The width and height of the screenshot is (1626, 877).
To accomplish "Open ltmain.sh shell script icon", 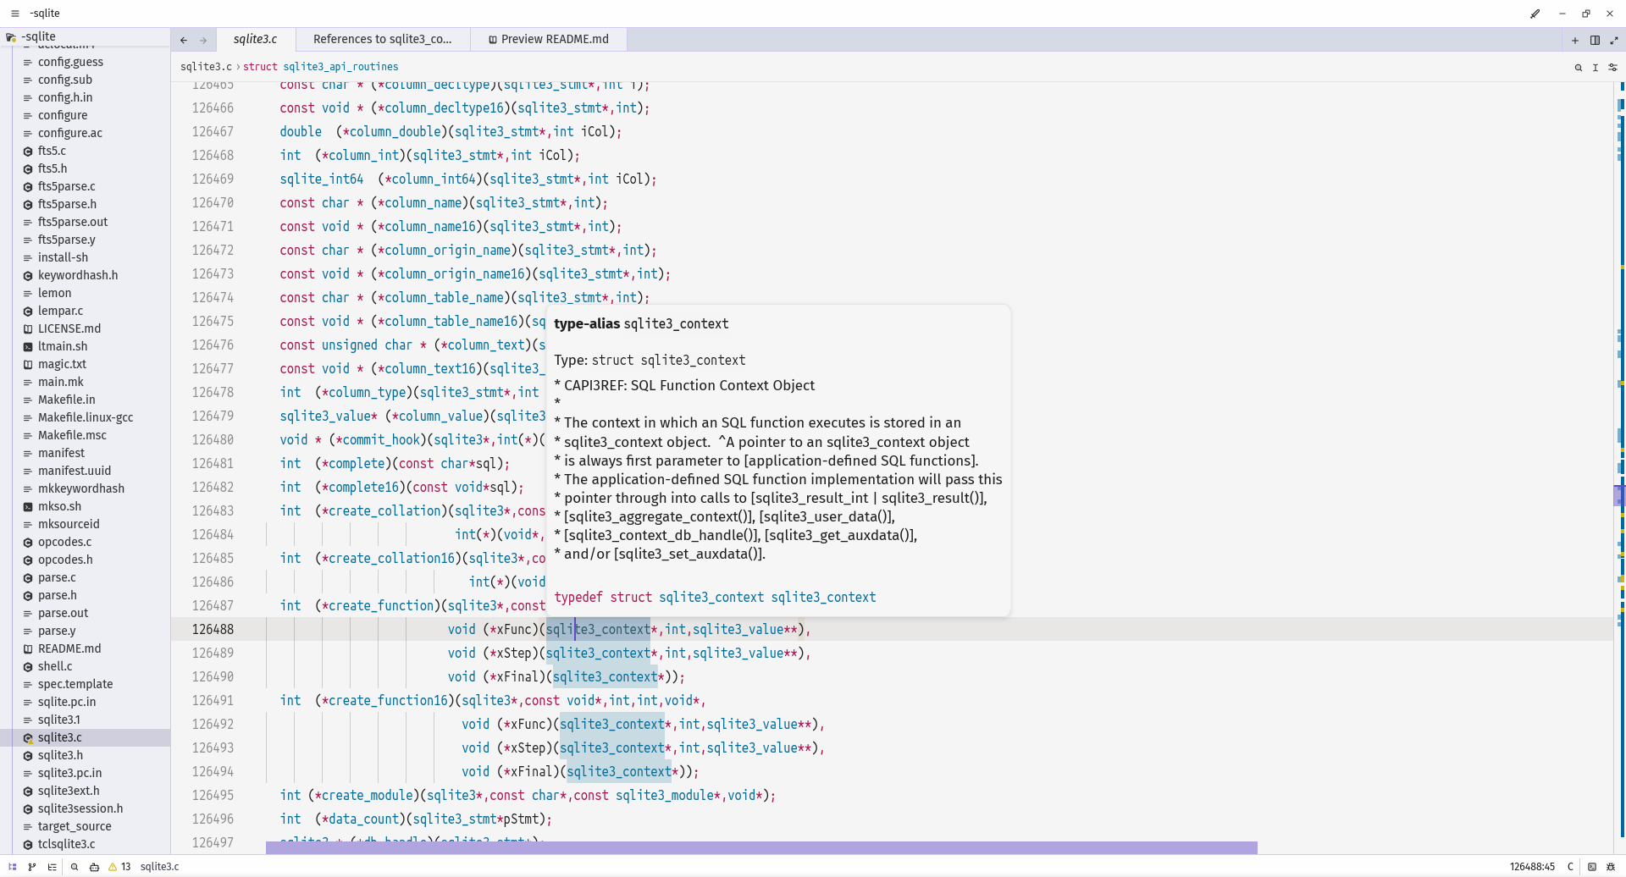I will tap(28, 347).
